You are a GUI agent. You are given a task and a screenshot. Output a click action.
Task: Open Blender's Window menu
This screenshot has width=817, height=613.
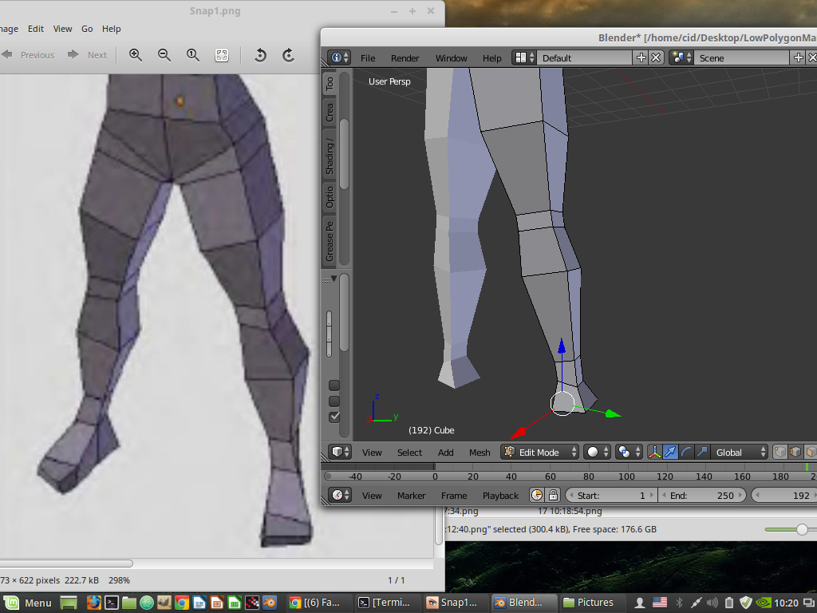click(452, 57)
